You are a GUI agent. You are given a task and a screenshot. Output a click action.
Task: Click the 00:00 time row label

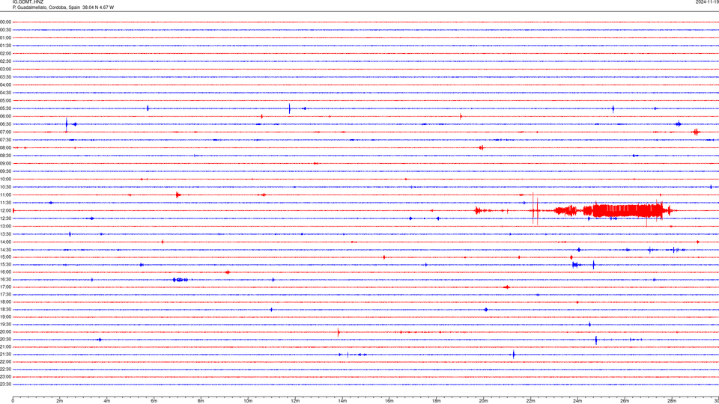tap(5, 22)
